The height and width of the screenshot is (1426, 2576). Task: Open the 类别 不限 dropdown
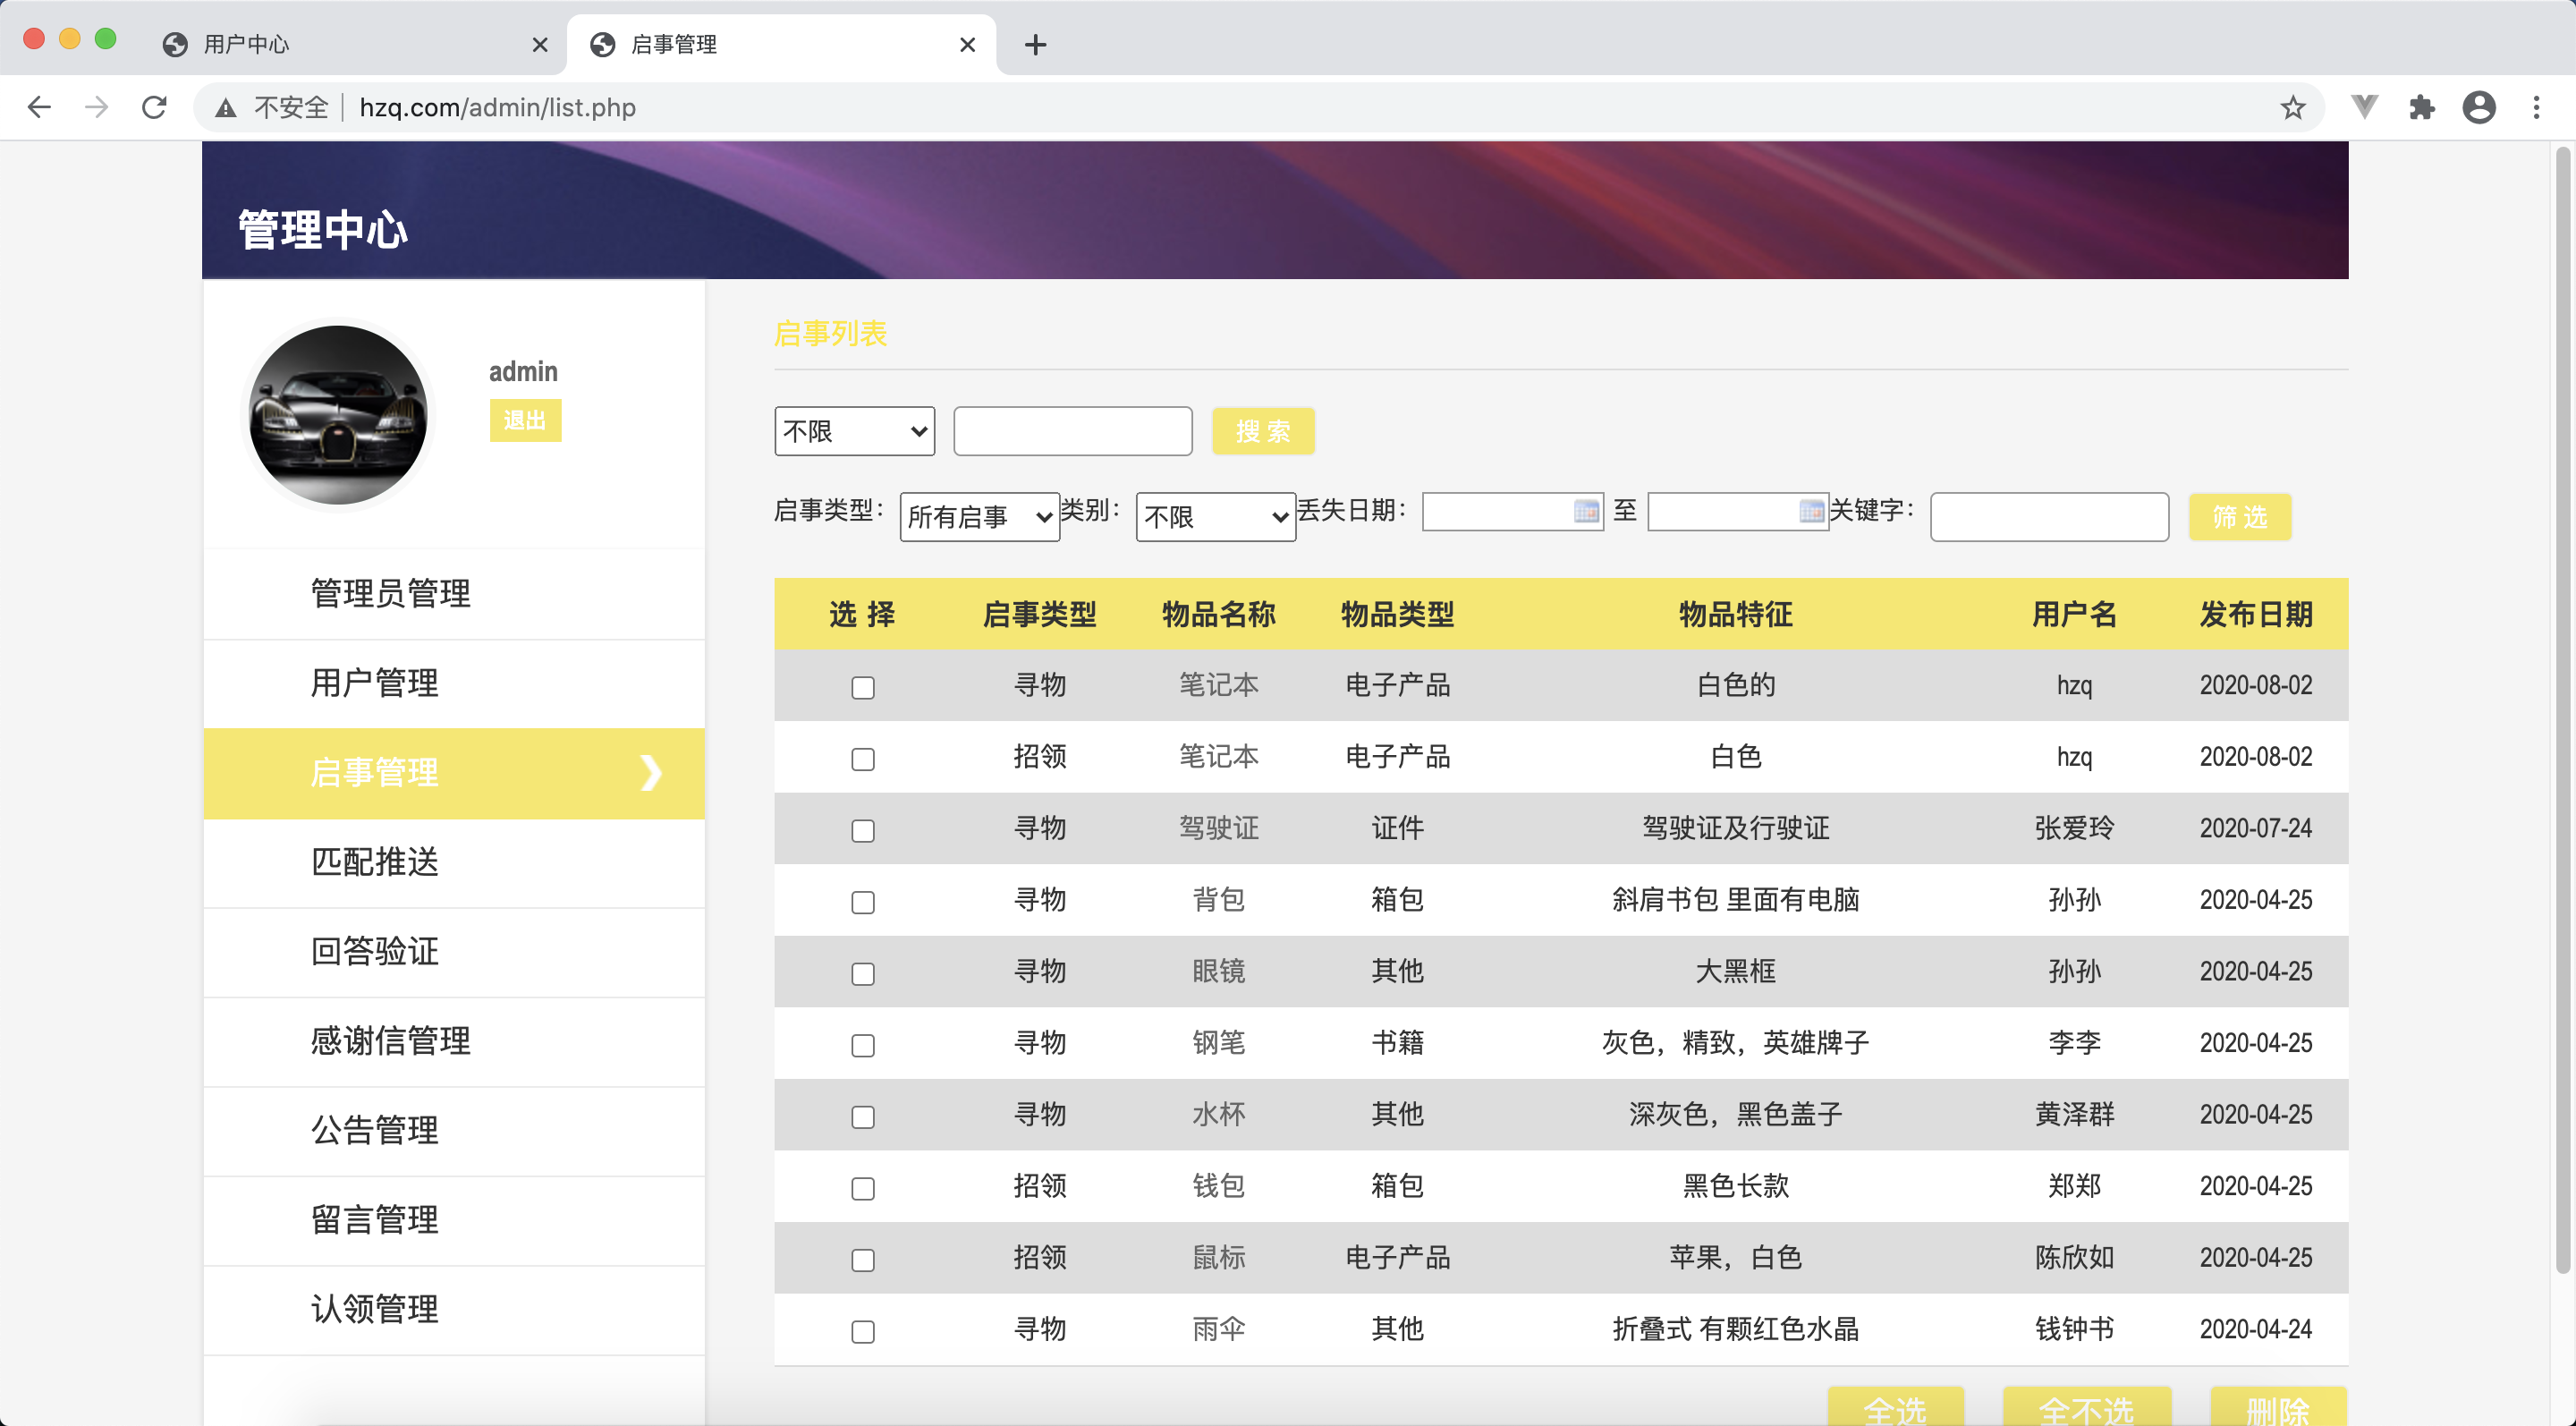point(1215,517)
